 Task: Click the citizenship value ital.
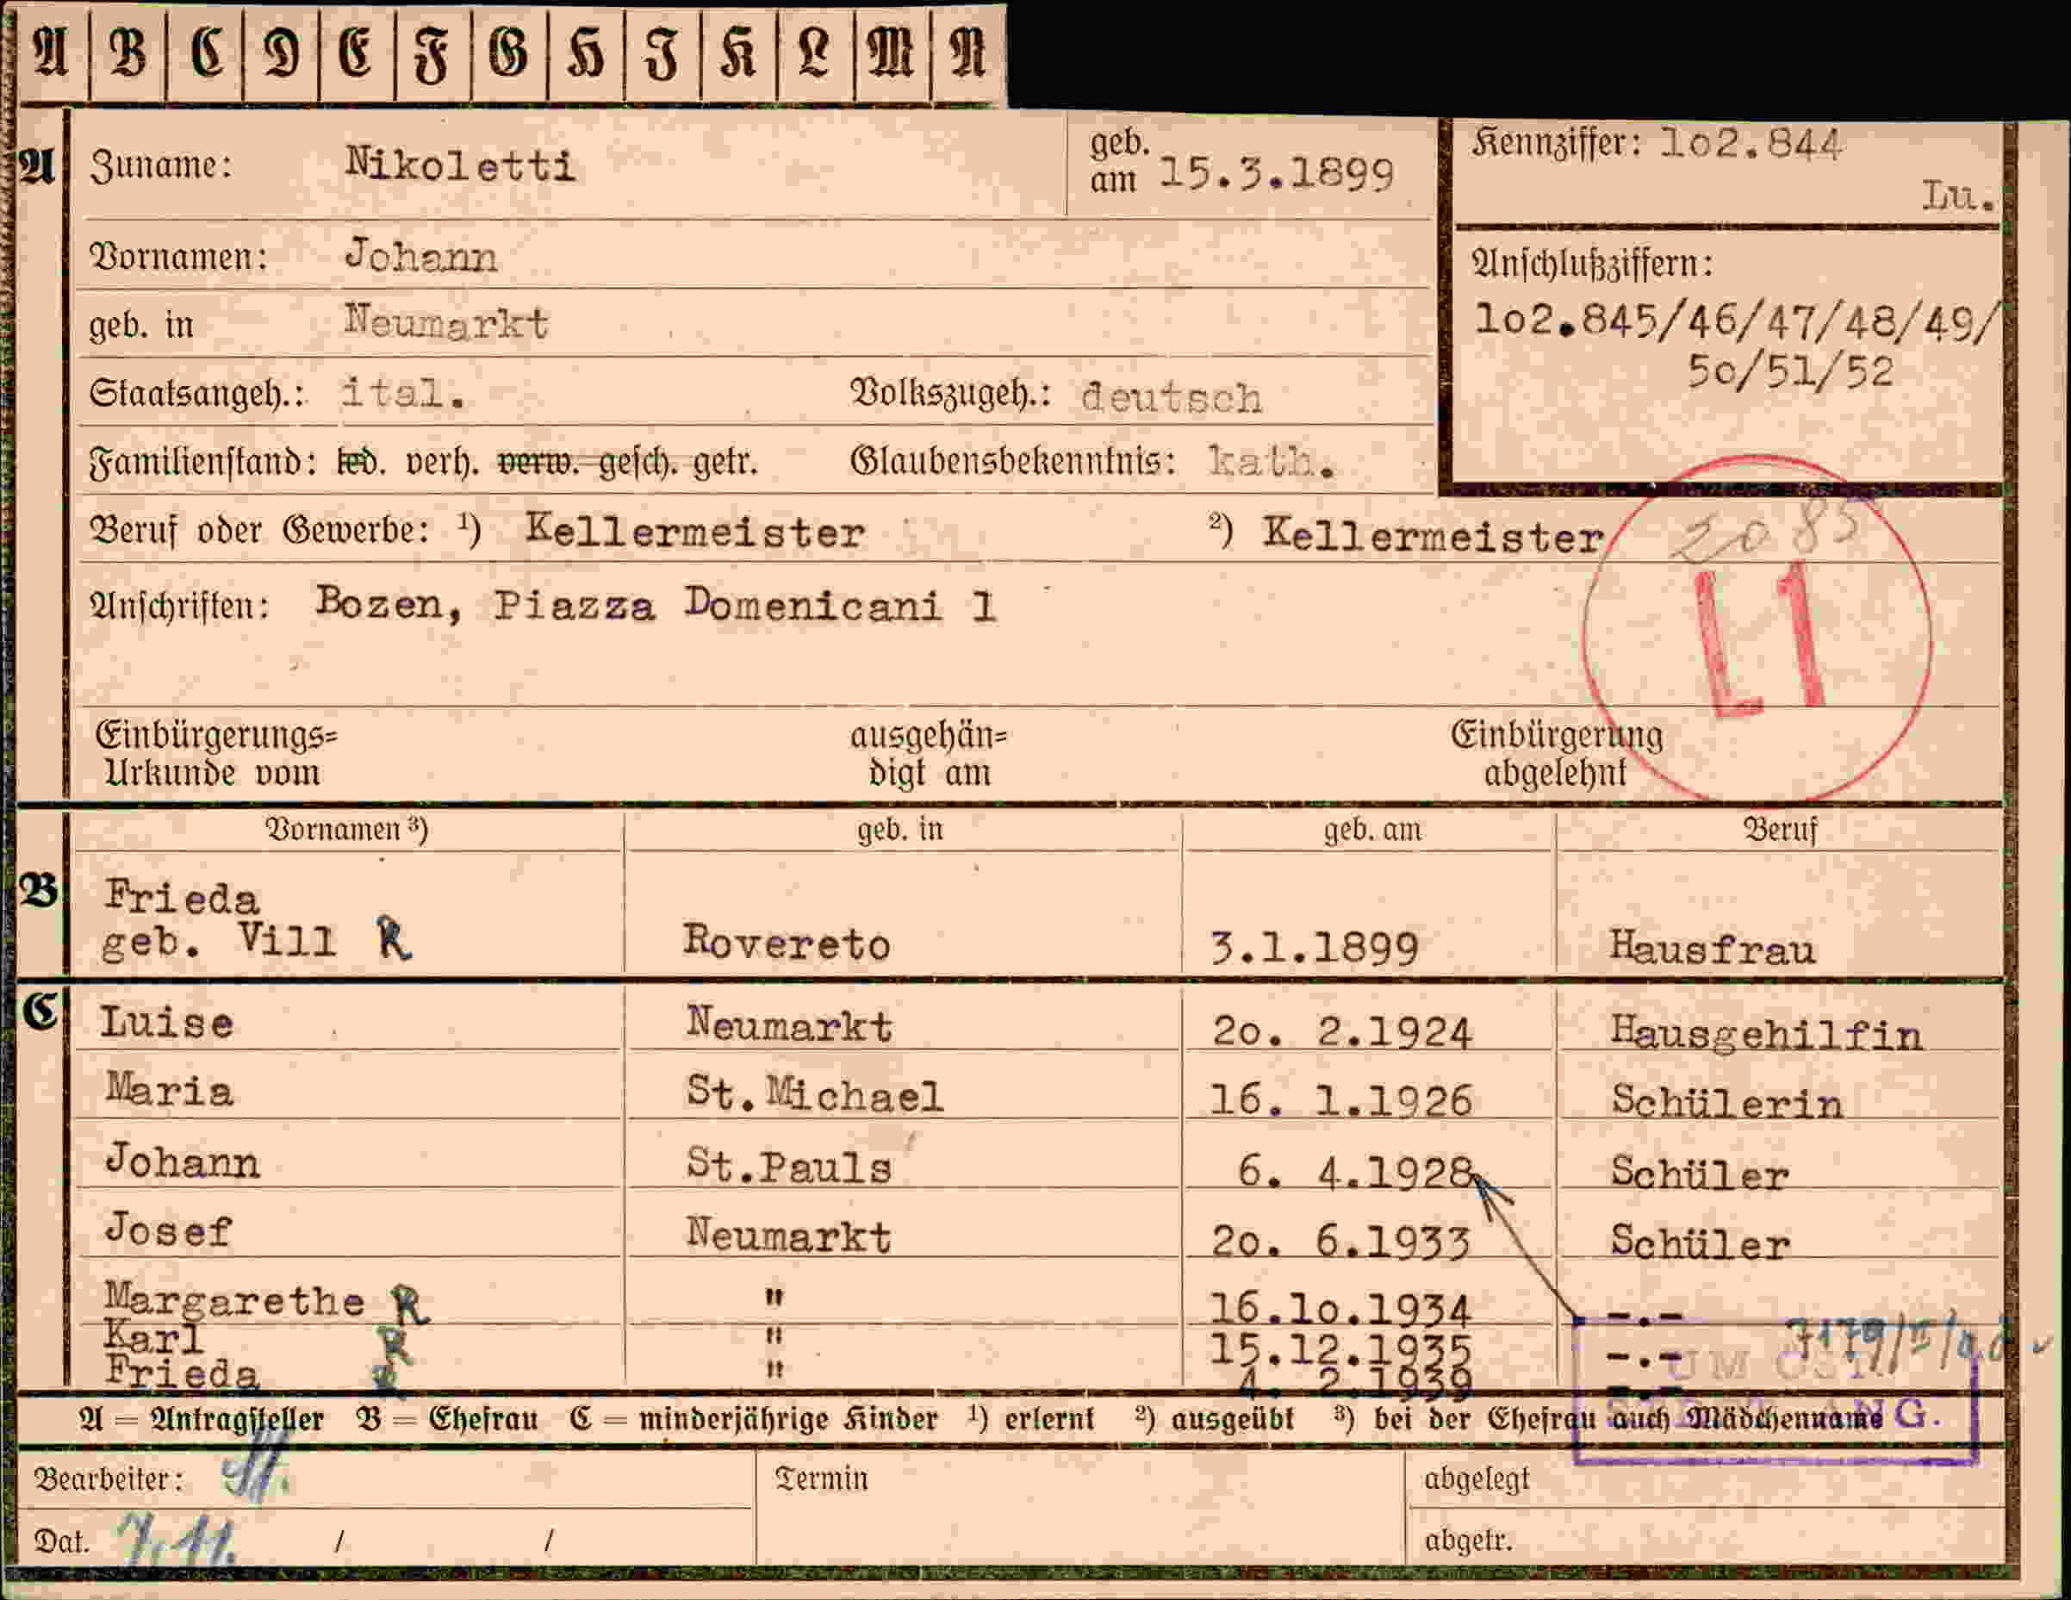403,392
